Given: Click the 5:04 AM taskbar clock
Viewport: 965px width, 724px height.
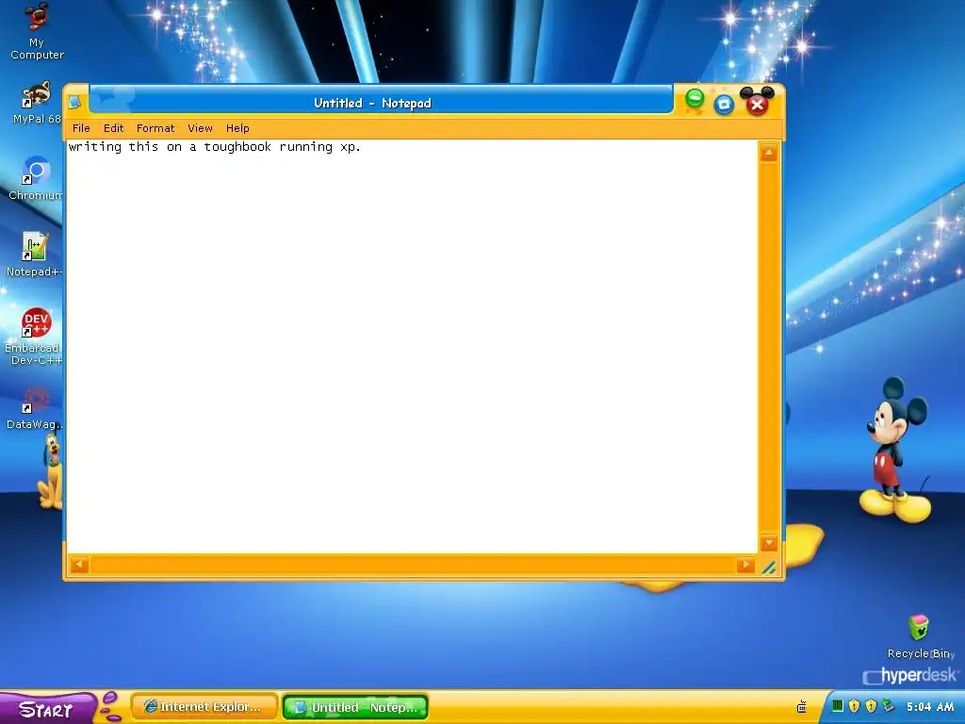Looking at the screenshot, I should click(x=930, y=706).
